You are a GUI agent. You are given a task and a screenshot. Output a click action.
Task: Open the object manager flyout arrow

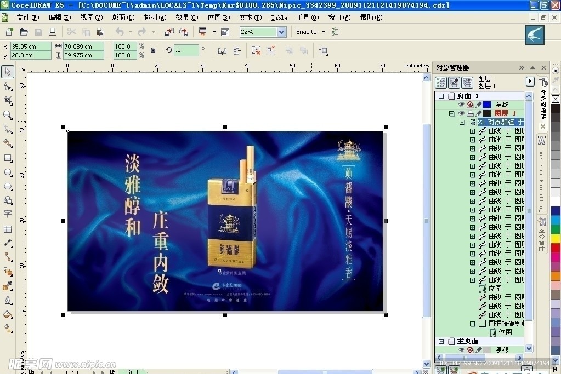(x=530, y=82)
